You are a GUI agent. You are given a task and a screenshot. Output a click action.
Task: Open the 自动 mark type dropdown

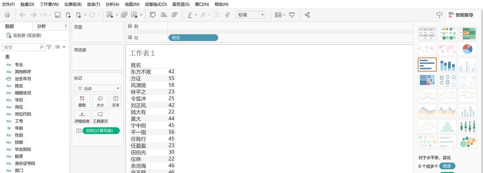(97, 88)
